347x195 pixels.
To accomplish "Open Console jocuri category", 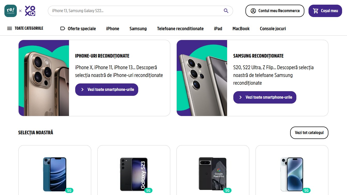I will coord(273,29).
